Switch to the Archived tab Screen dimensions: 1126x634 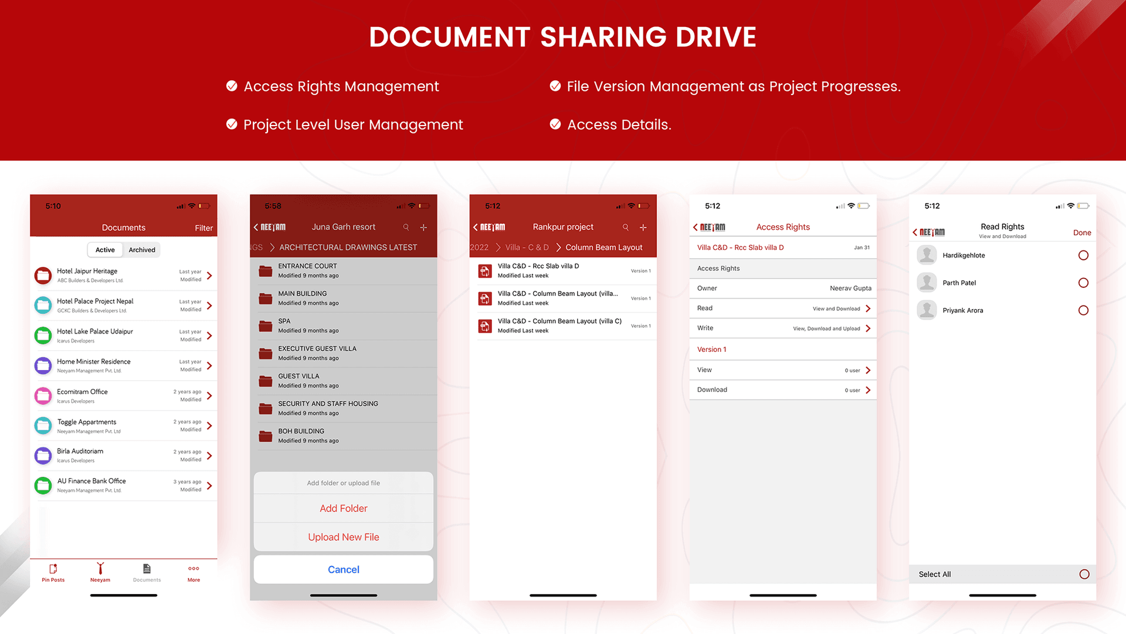tap(142, 250)
